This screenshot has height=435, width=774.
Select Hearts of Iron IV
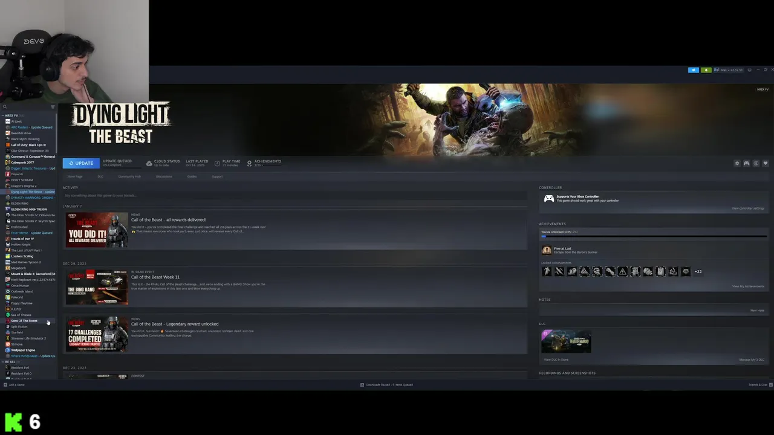pos(22,239)
